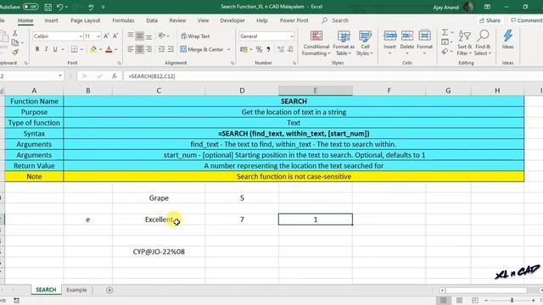Click the New Sheet plus icon

pos(109,290)
